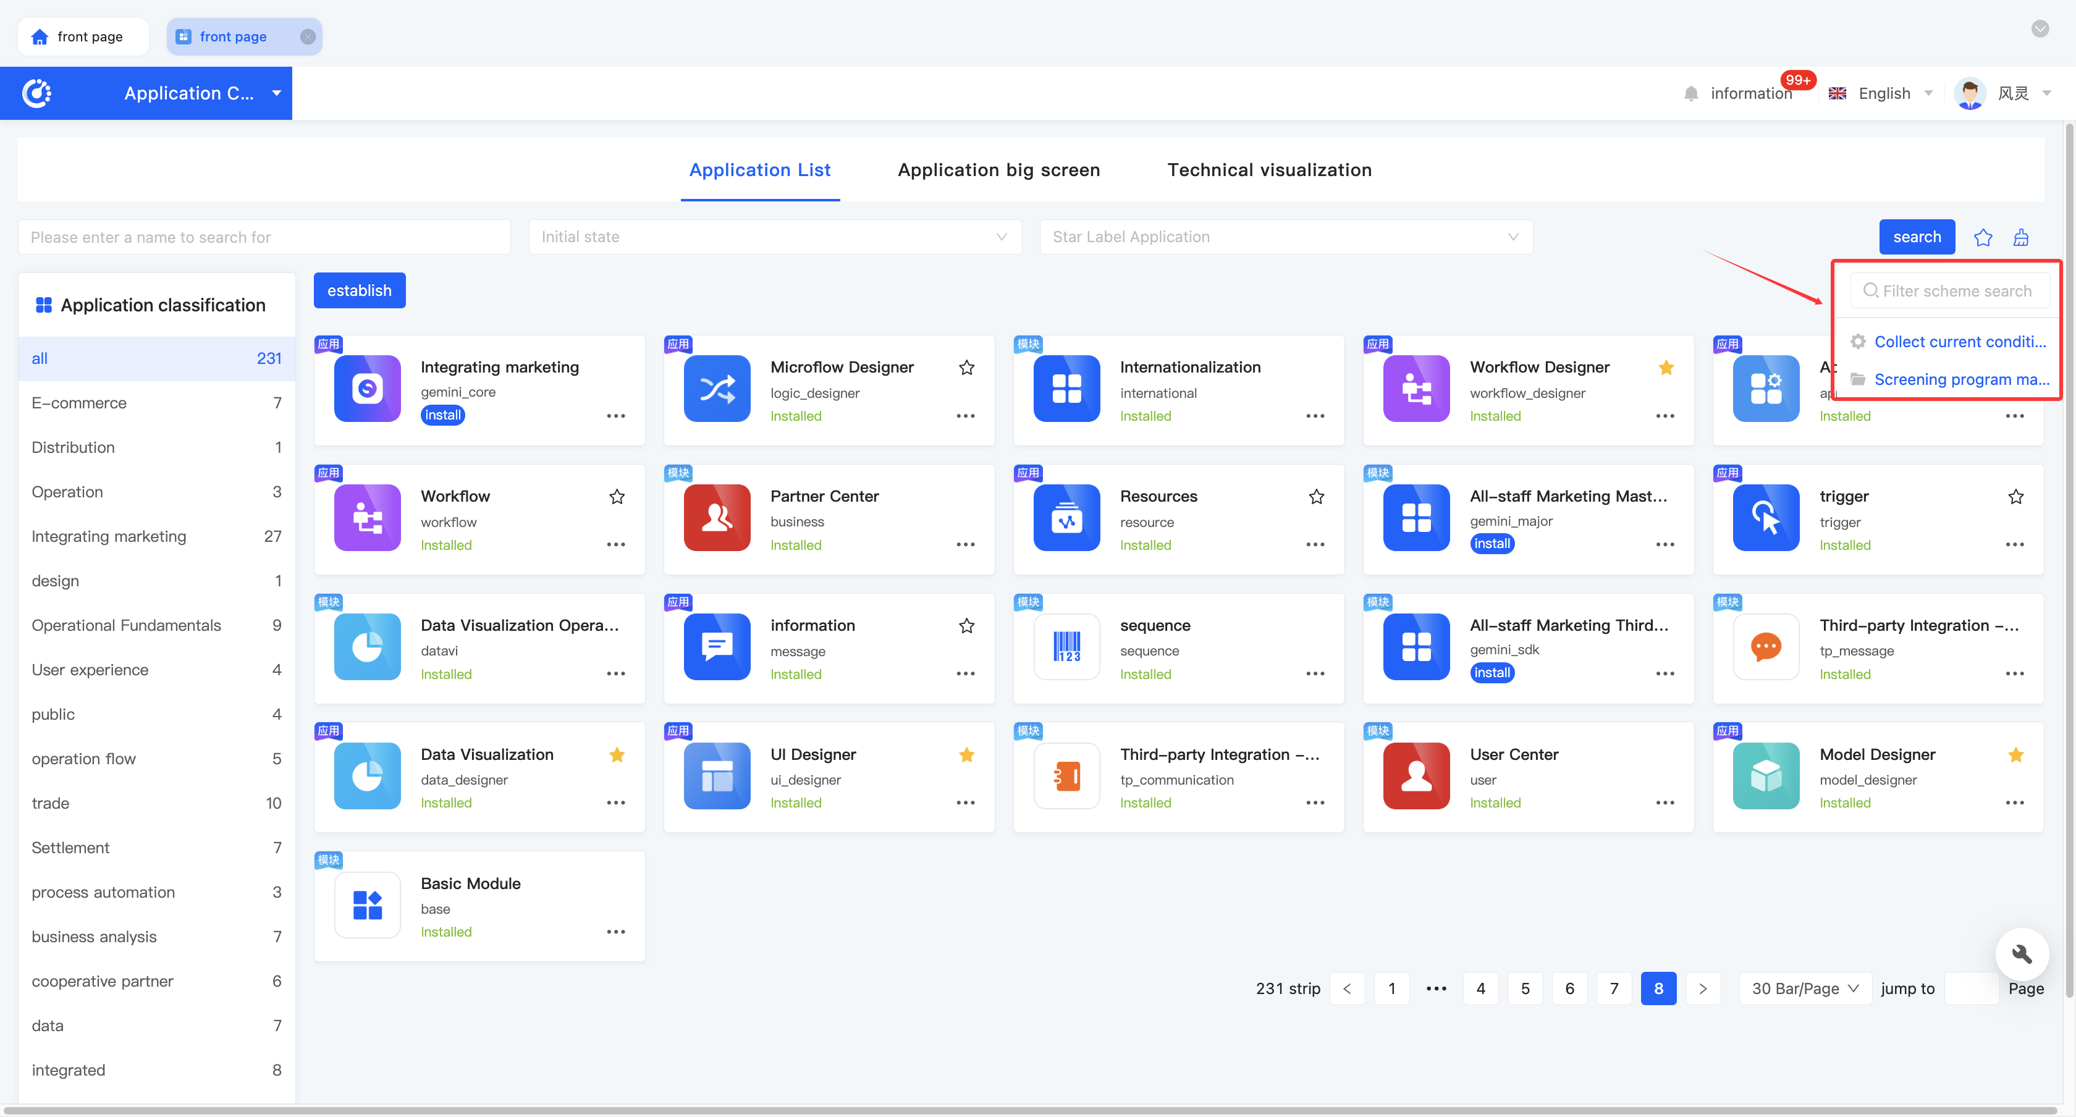Click the Model Designer cube icon
The image size is (2076, 1117).
(x=1765, y=775)
